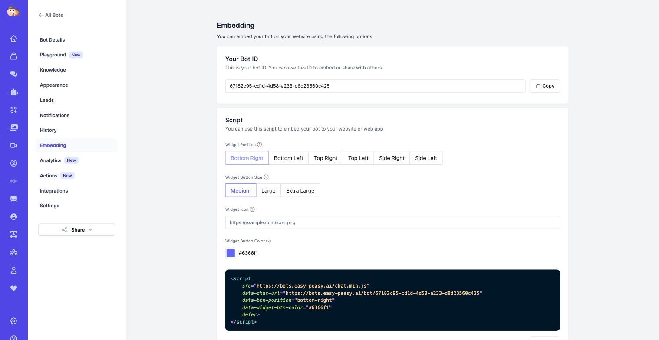Open the solid profile circle icon in sidebar
The height and width of the screenshot is (340, 659).
point(13,216)
